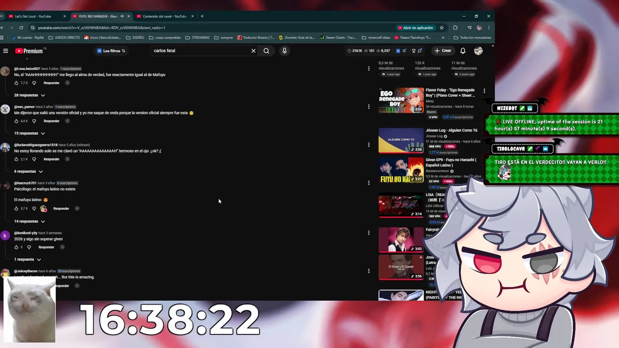This screenshot has height=348, width=619.
Task: Open the tab search dropdown arrow
Action: pyautogui.click(x=1, y=16)
